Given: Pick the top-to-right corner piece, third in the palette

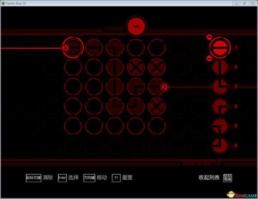Looking at the screenshot, I should (x=220, y=87).
